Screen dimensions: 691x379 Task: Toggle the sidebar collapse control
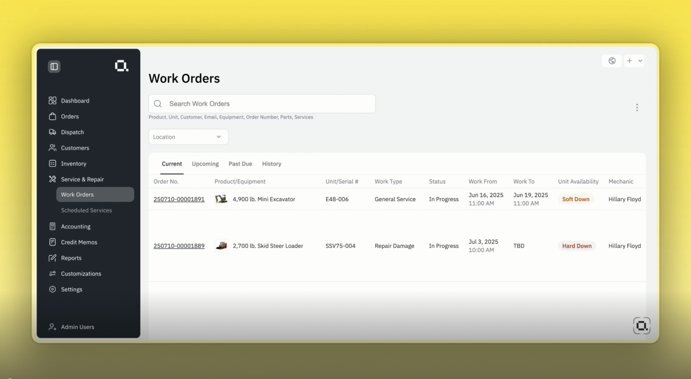click(54, 66)
